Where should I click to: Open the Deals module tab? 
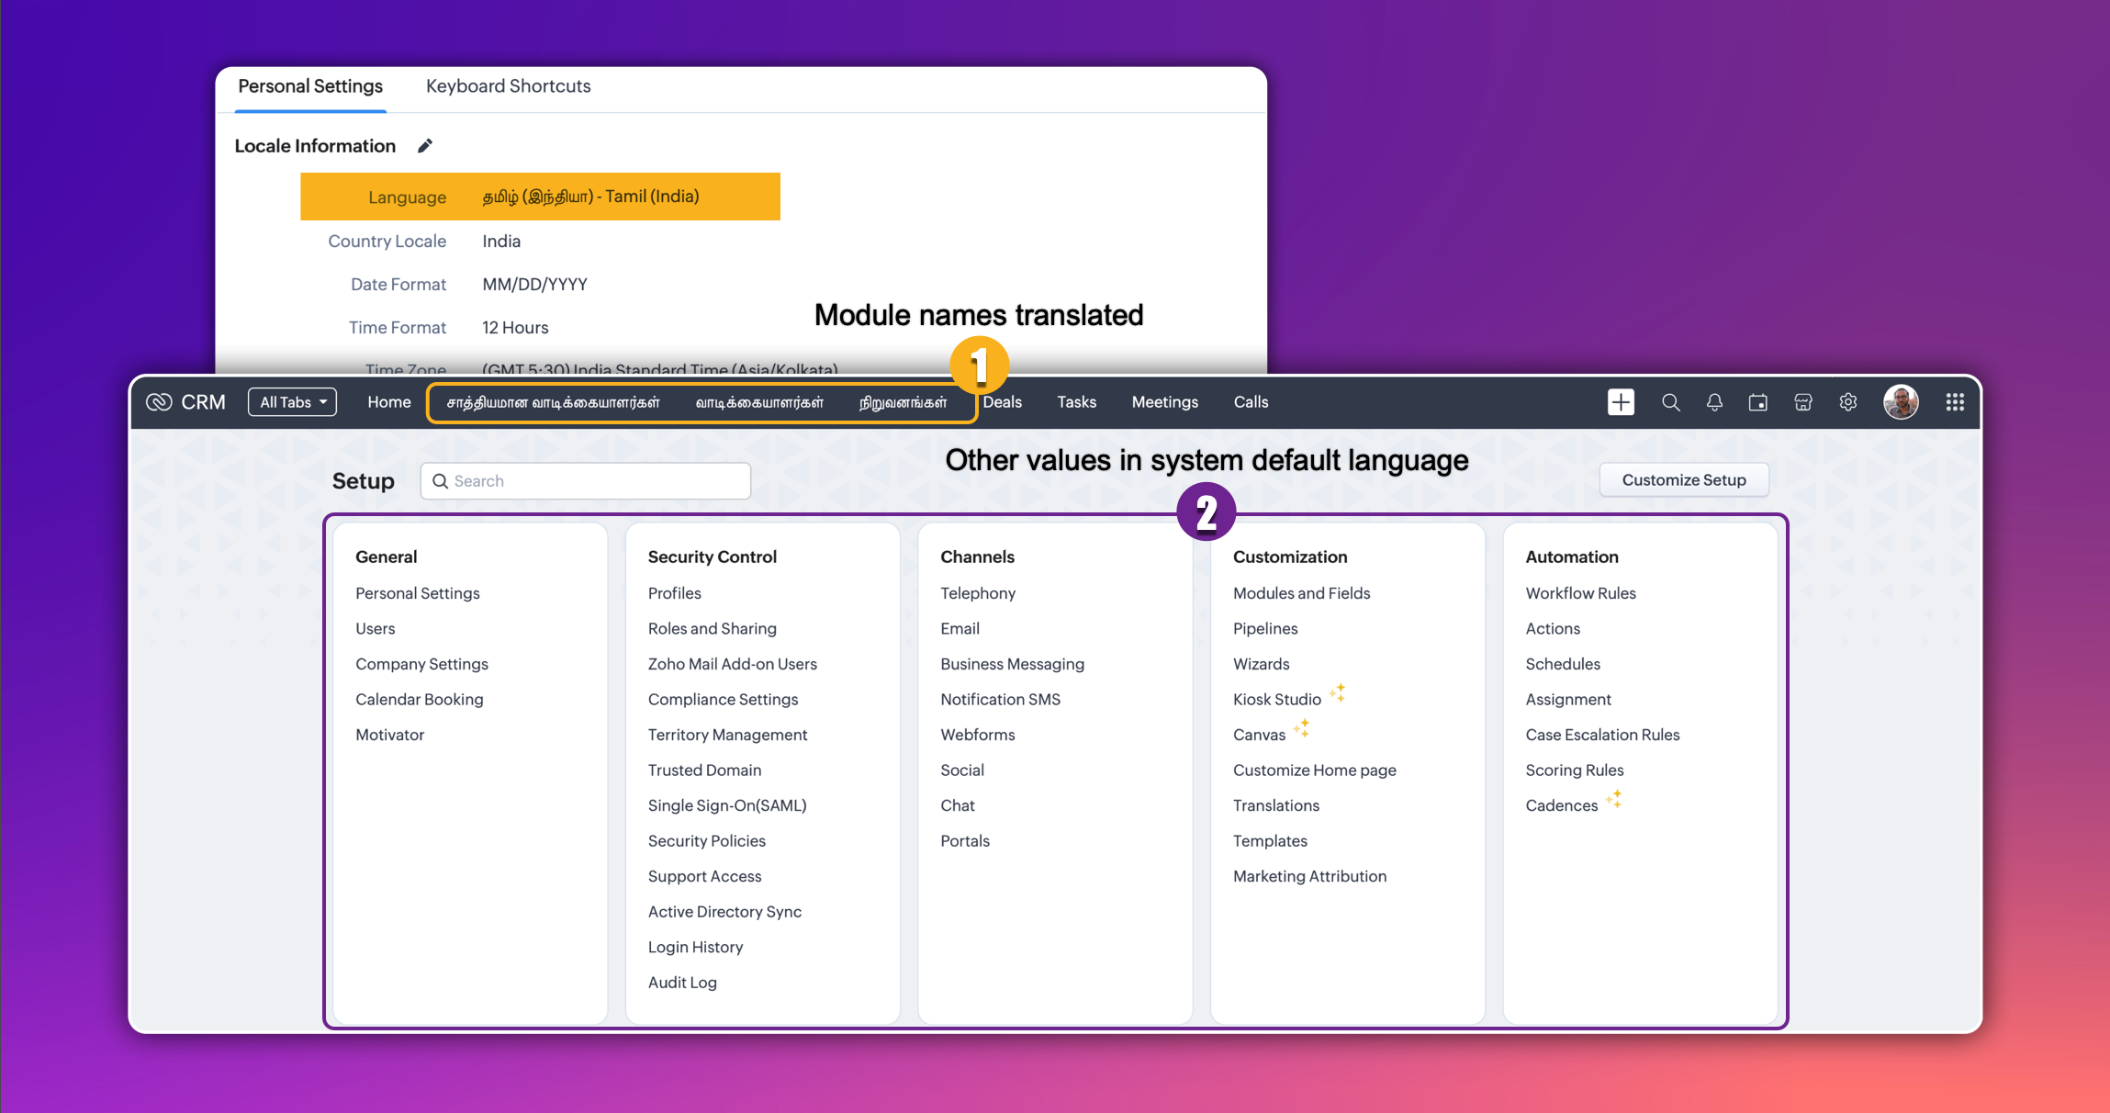(x=1002, y=402)
